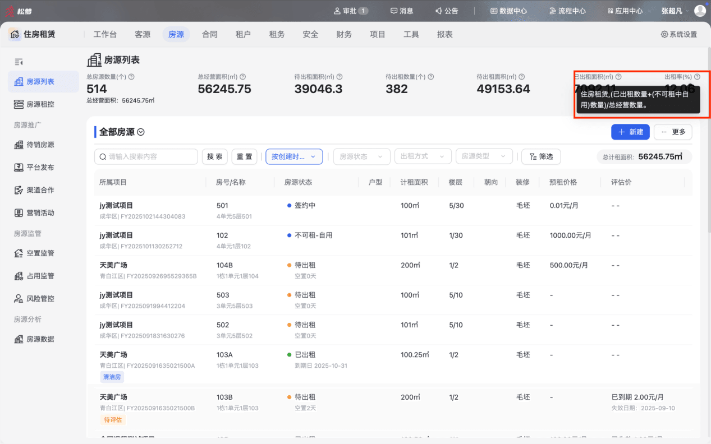Switch to the 工具 tab
711x444 pixels.
coord(411,34)
